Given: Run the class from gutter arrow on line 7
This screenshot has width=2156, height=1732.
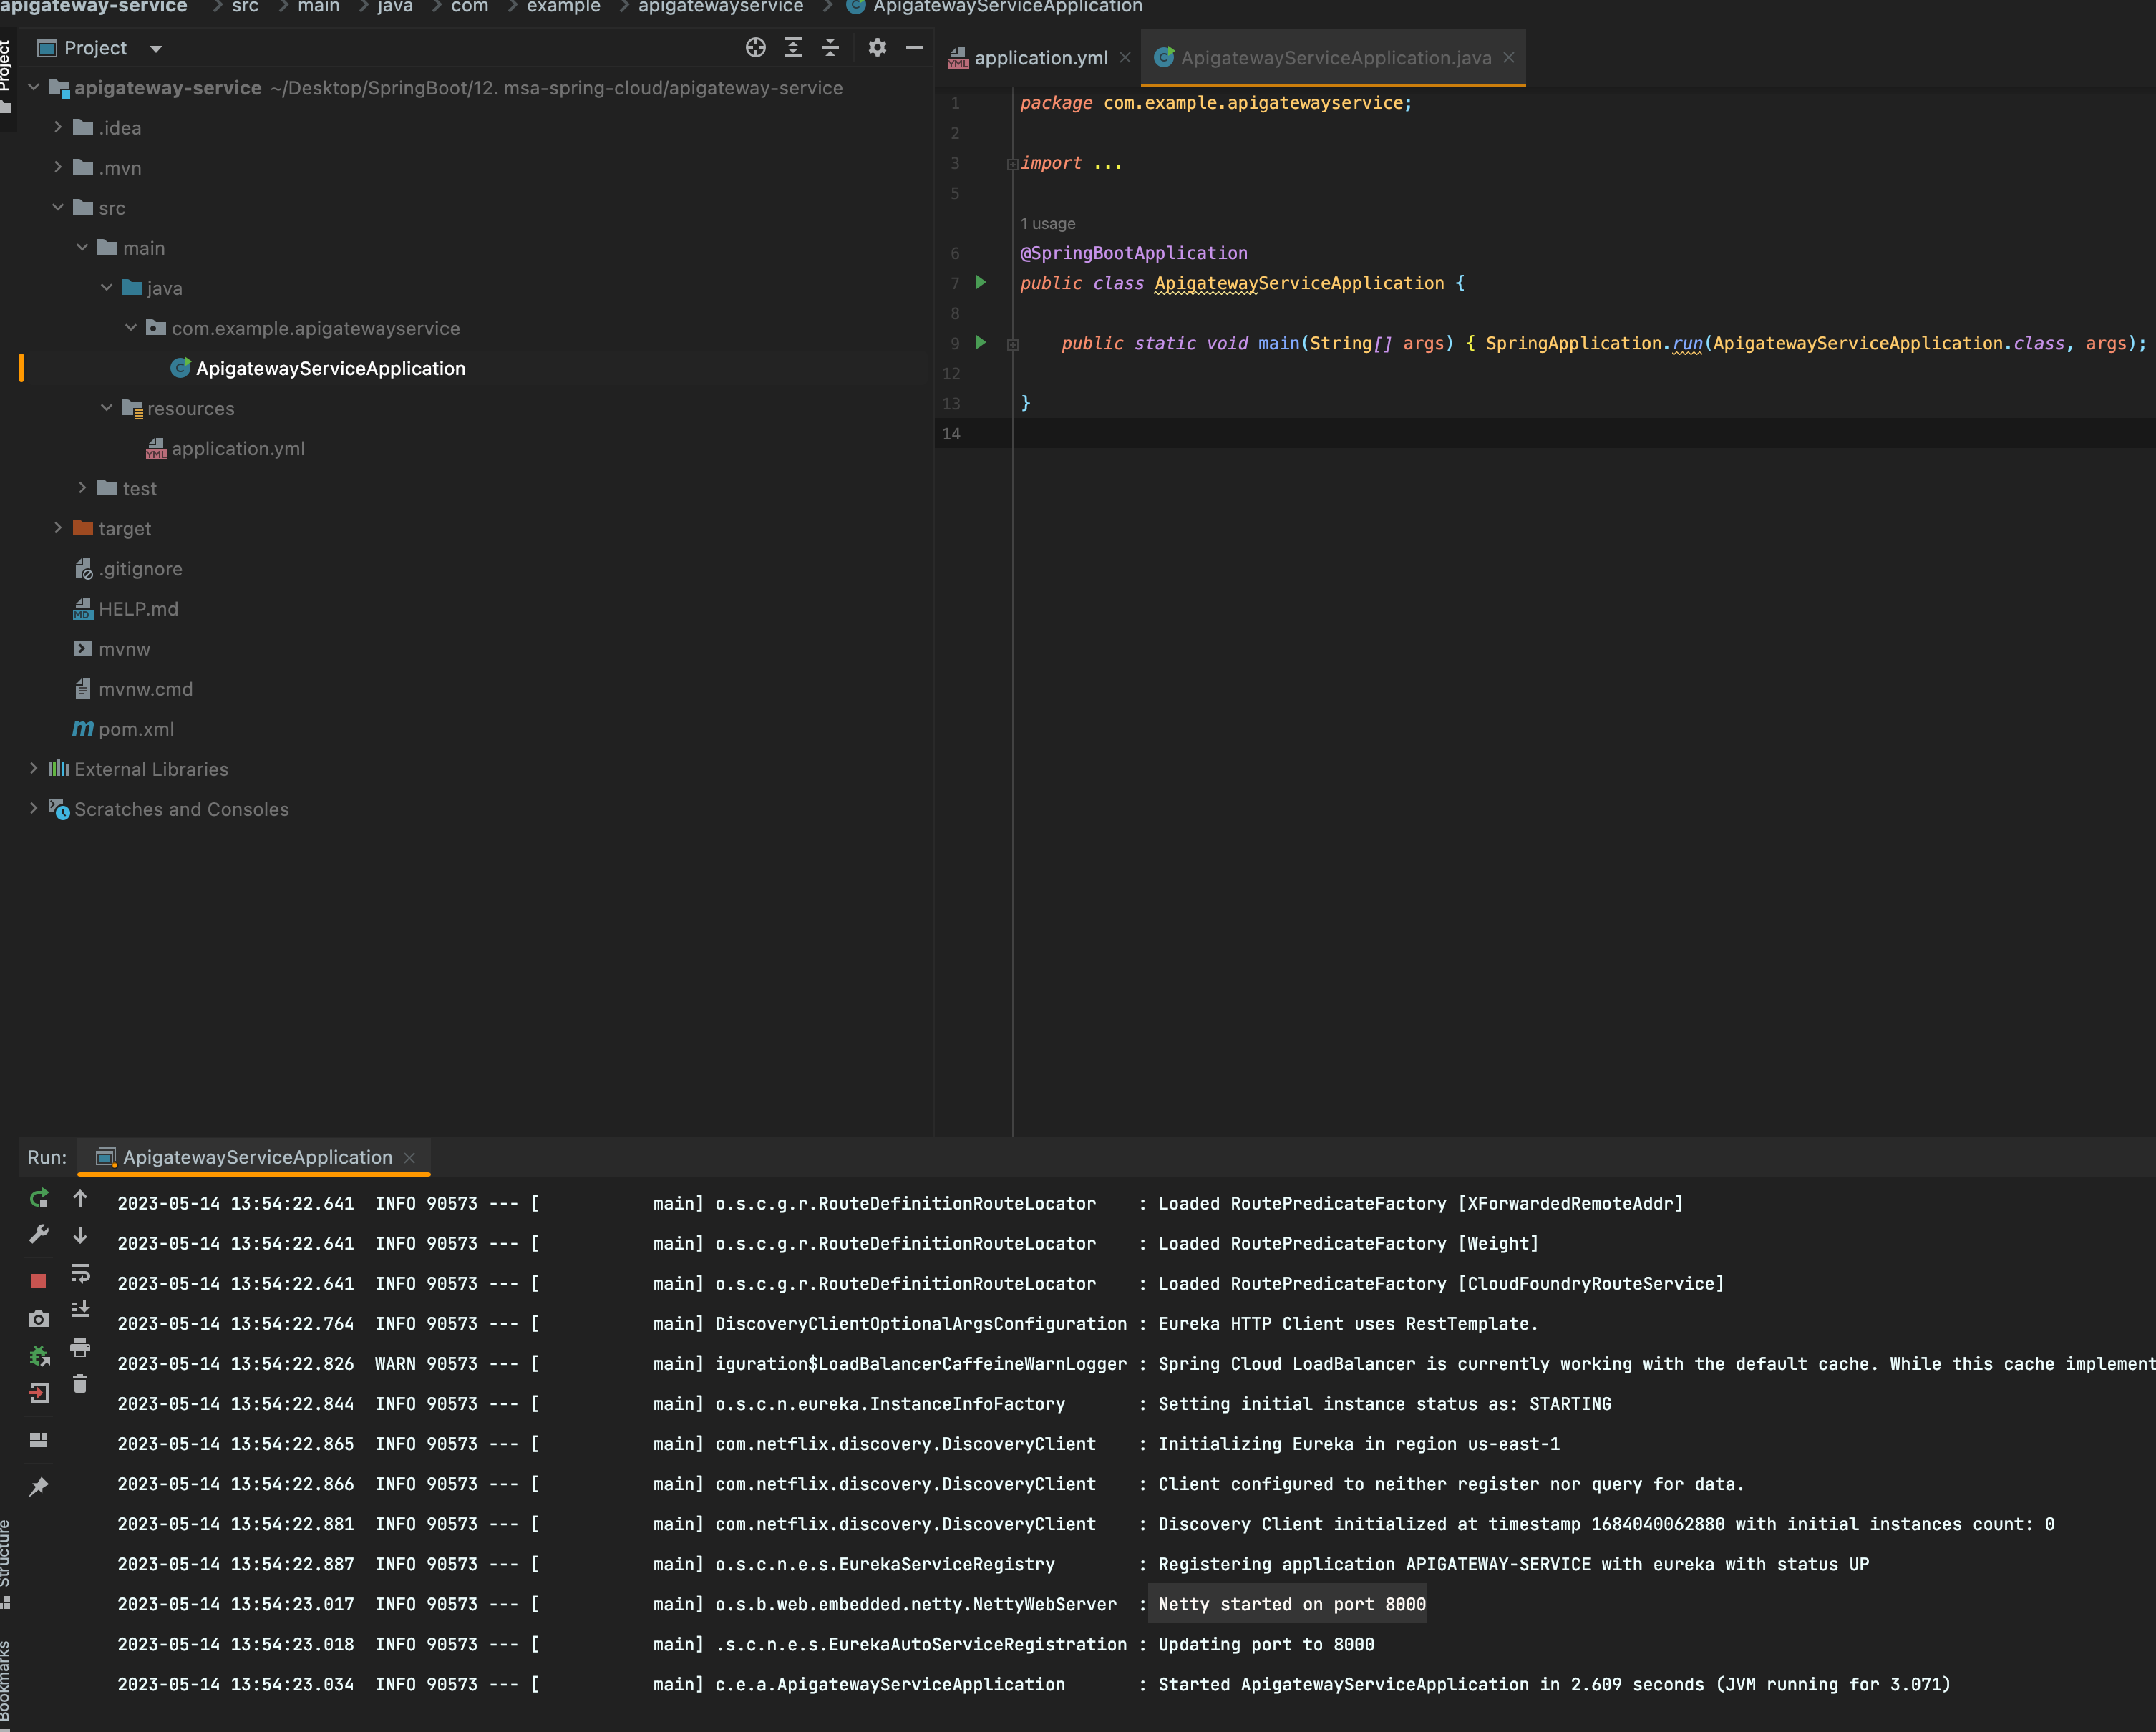Looking at the screenshot, I should (981, 283).
